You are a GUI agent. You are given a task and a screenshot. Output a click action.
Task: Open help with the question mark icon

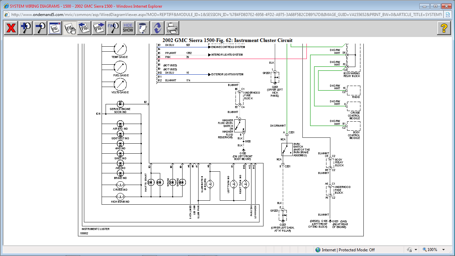pos(444,28)
